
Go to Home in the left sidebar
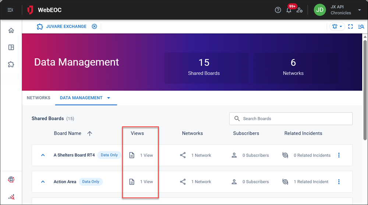11,30
